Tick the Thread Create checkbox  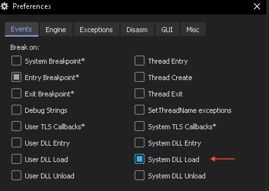(140, 77)
